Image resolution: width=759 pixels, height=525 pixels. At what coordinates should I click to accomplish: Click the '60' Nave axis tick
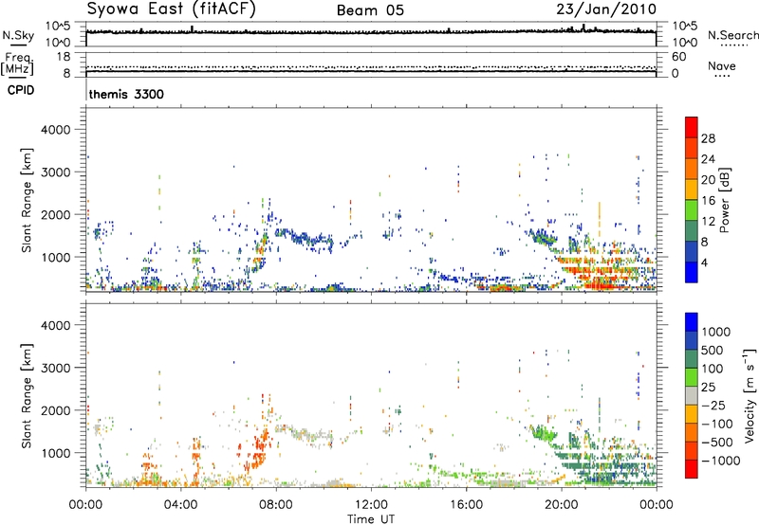678,57
